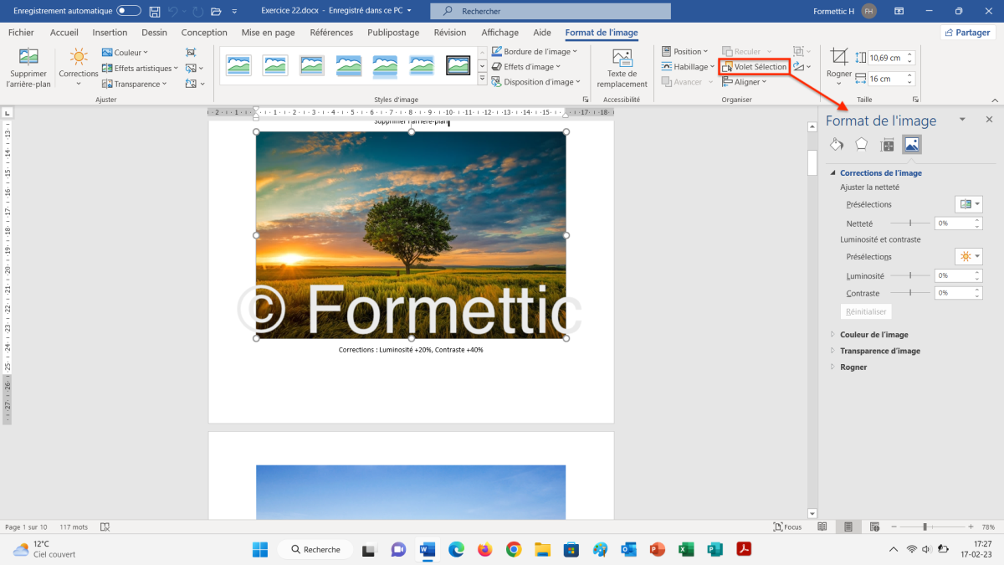Select the Fill & Line bucket tab icon

(x=837, y=145)
